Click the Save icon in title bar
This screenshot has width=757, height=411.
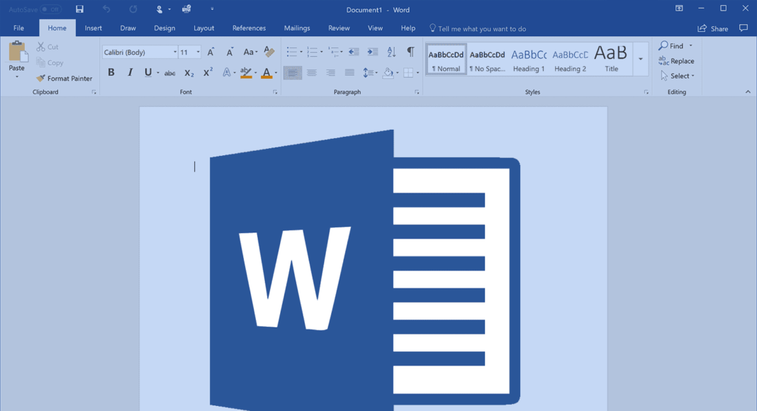(79, 9)
